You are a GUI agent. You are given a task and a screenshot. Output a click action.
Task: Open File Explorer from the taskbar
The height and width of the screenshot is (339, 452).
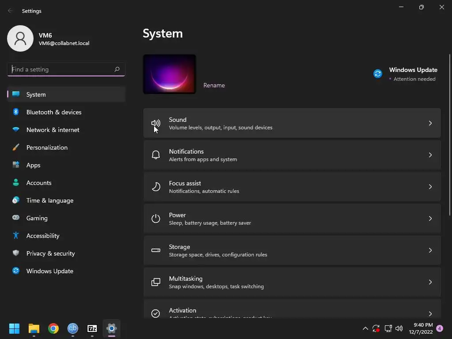(x=34, y=328)
